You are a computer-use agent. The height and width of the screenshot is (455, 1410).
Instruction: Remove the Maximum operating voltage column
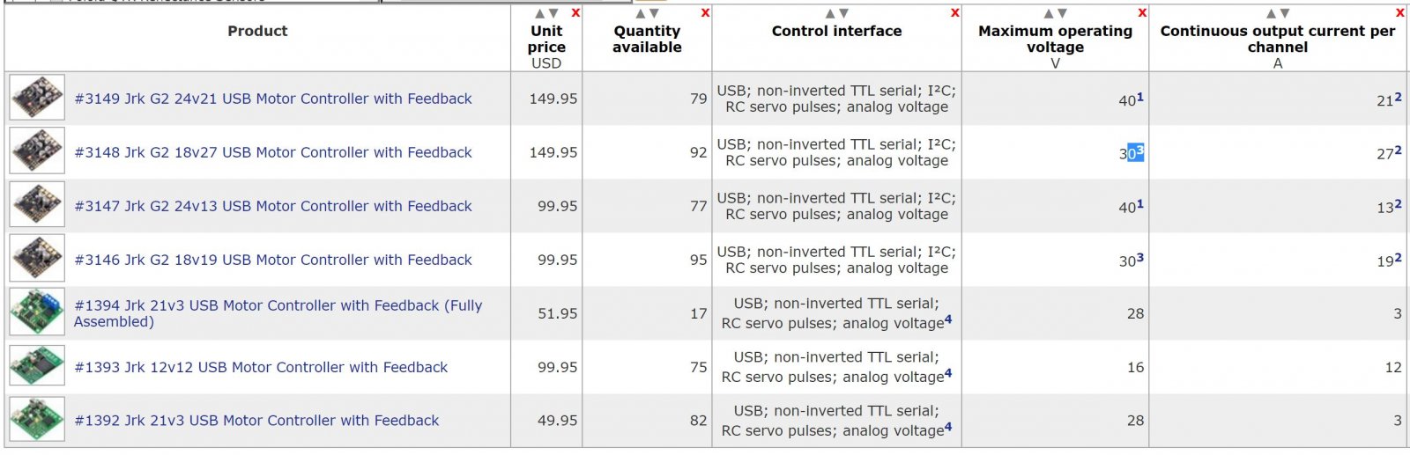(x=1142, y=13)
